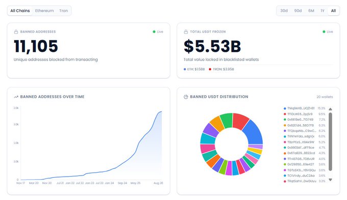The height and width of the screenshot is (200, 347).
Task: Click the Banned Addresses Over Time heading
Action: click(52, 97)
